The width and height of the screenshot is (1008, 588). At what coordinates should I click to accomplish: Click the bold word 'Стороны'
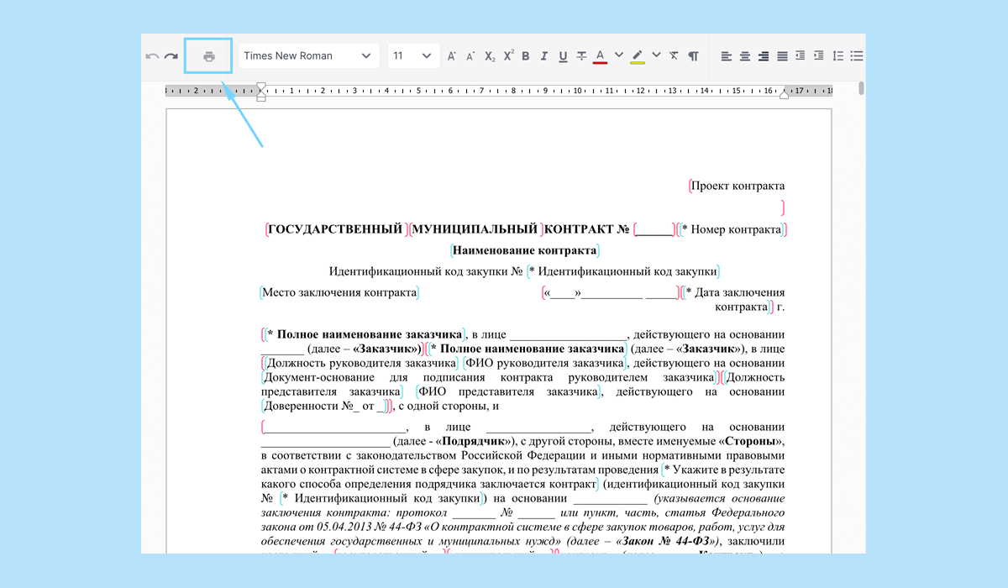[x=751, y=441]
